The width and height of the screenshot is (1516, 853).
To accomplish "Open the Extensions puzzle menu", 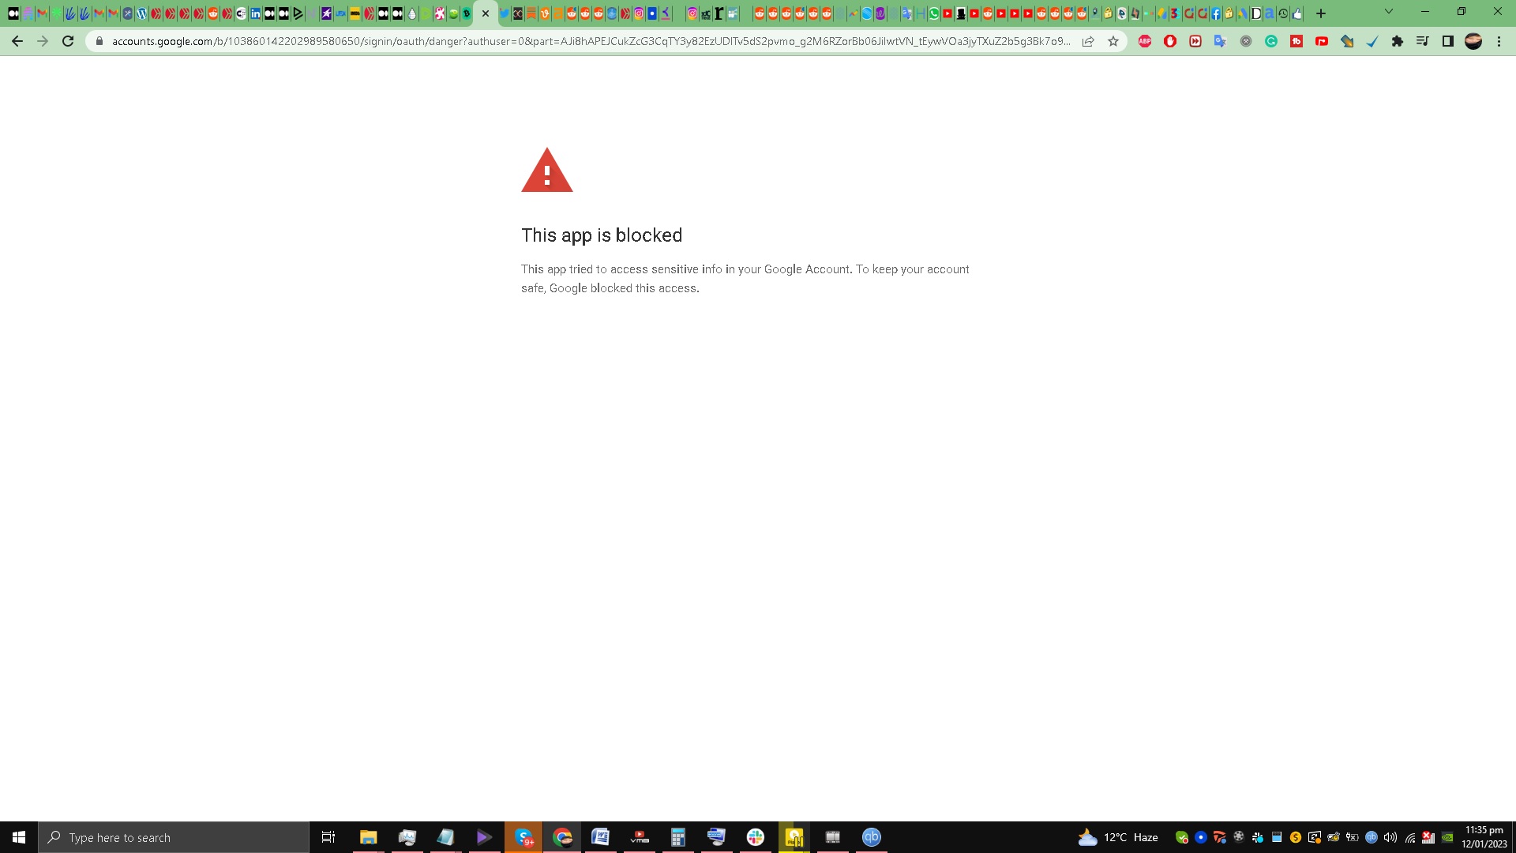I will point(1398,41).
